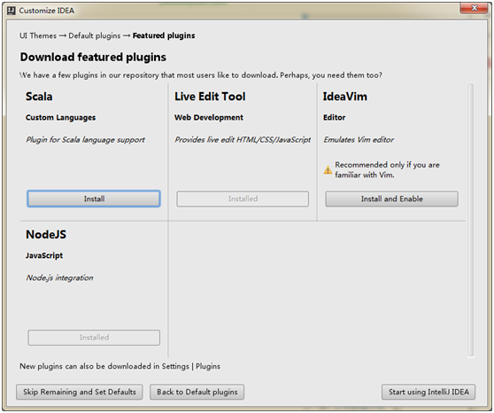
Task: Install the Scala plugin
Action: tap(94, 199)
